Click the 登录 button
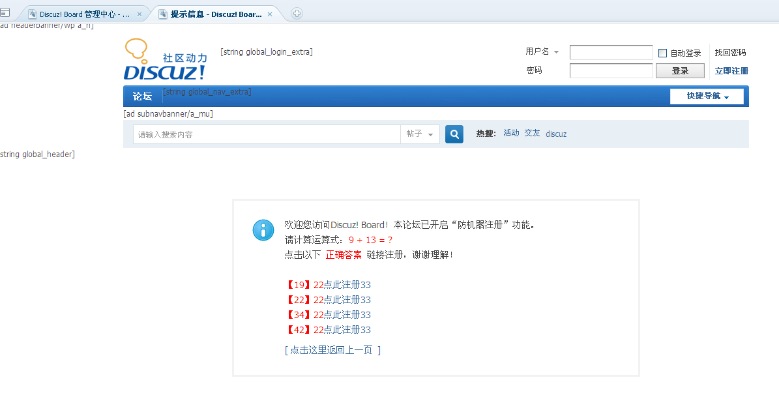The width and height of the screenshot is (779, 397). click(x=680, y=70)
